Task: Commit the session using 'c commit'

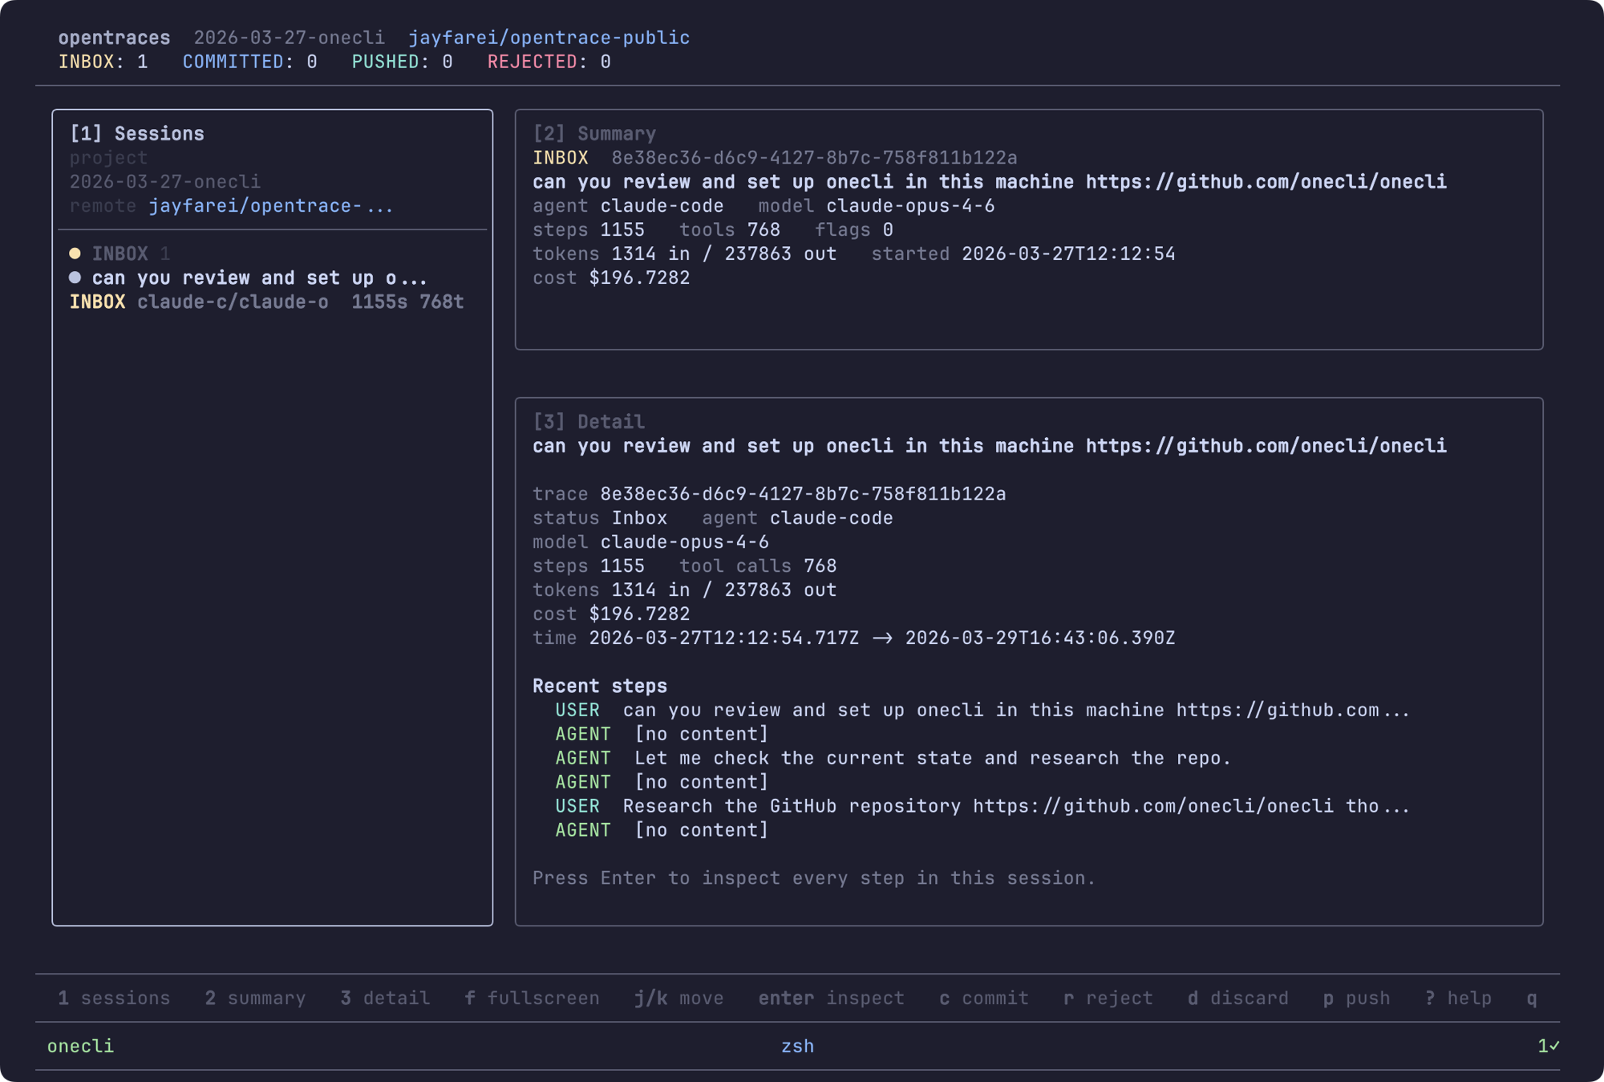Action: click(984, 998)
